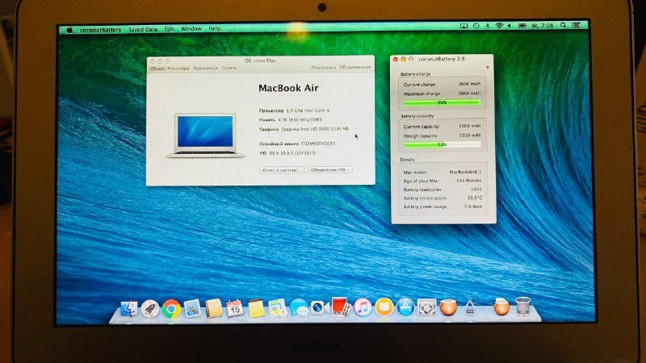Expand the coconutBattery toolbar disclosure triangle

point(487,67)
